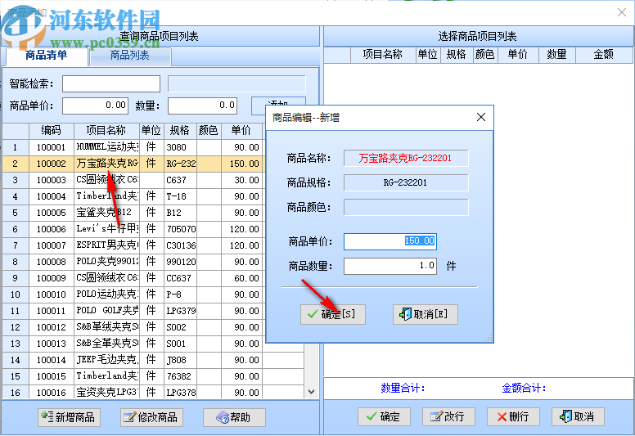Screen dimensions: 635x436
Task: Switch to the 商品列表 tab
Action: pos(130,55)
